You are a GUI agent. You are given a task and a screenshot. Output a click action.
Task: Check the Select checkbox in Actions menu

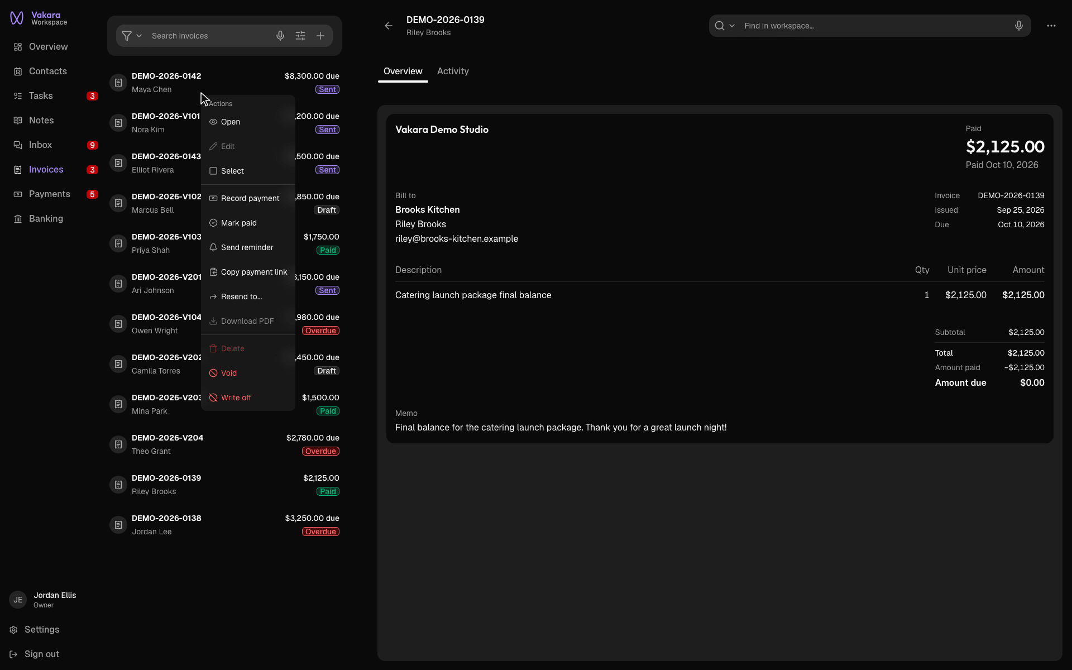click(x=213, y=171)
